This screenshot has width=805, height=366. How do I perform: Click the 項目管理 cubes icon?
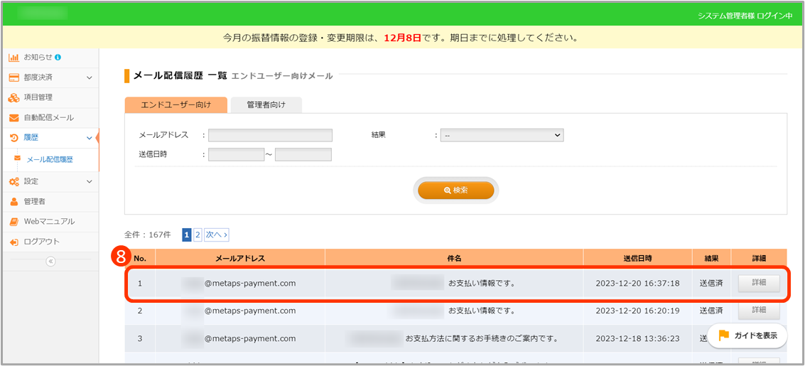coord(13,97)
